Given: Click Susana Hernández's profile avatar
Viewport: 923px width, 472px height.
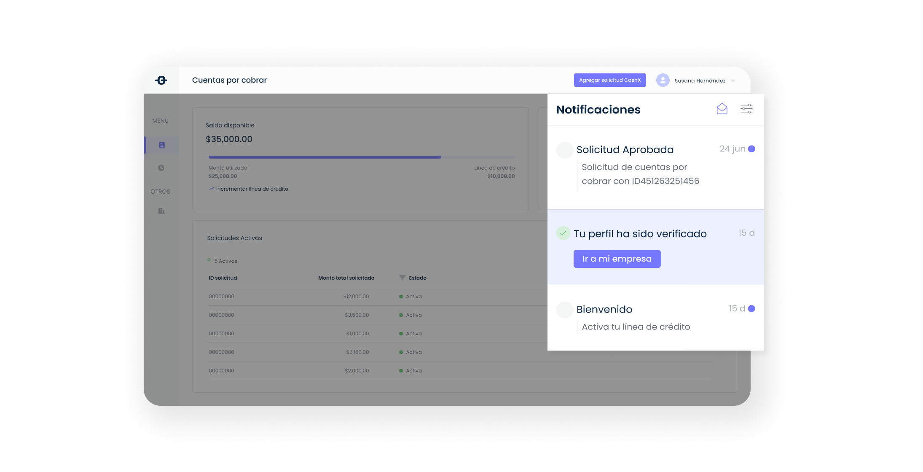Looking at the screenshot, I should (663, 80).
